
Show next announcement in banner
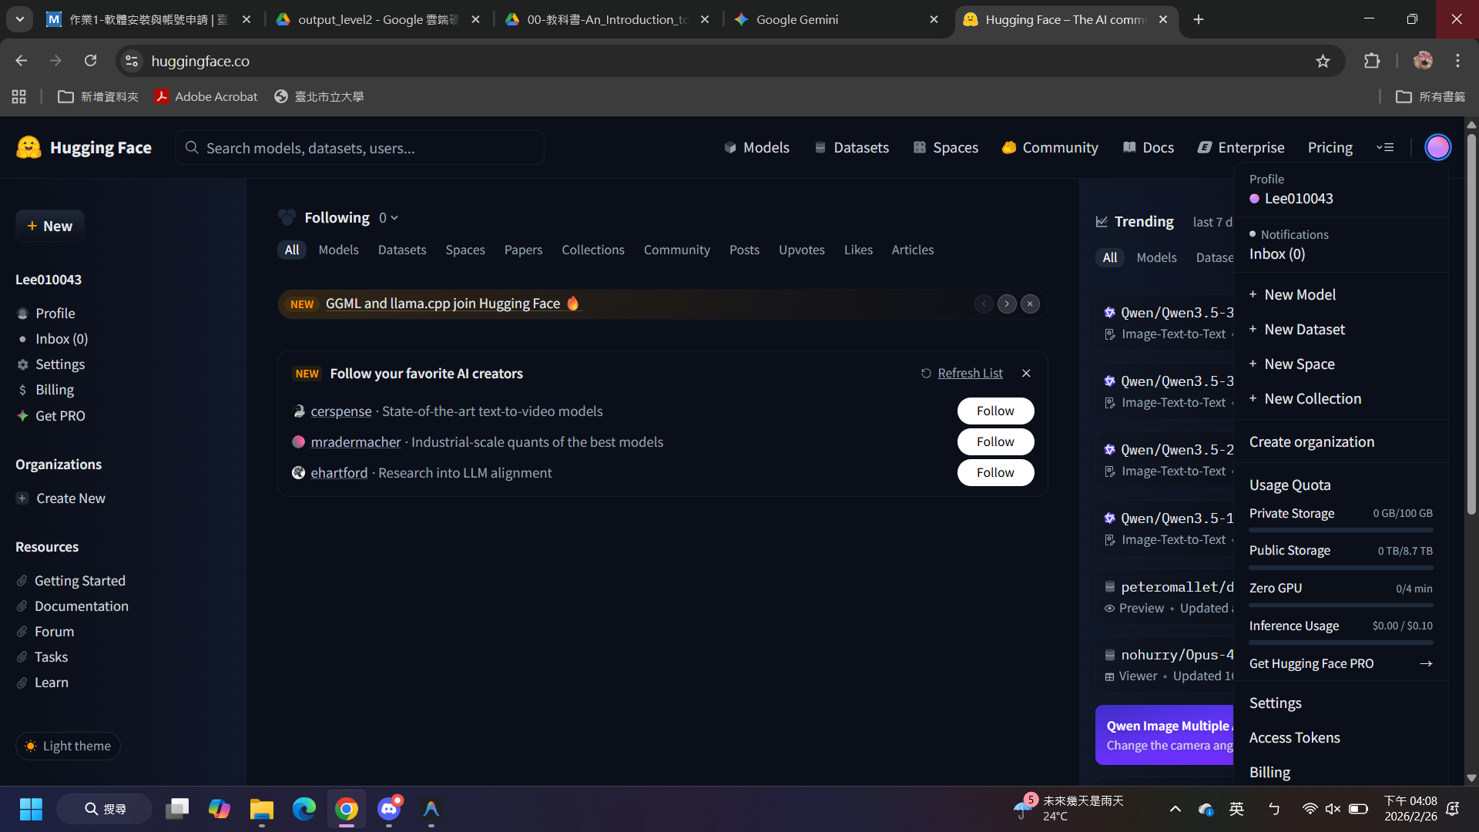coord(1007,304)
